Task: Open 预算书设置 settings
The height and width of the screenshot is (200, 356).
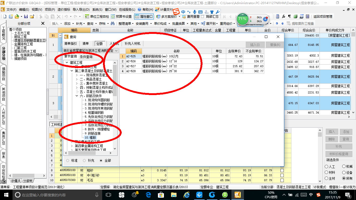Action: click(121, 16)
